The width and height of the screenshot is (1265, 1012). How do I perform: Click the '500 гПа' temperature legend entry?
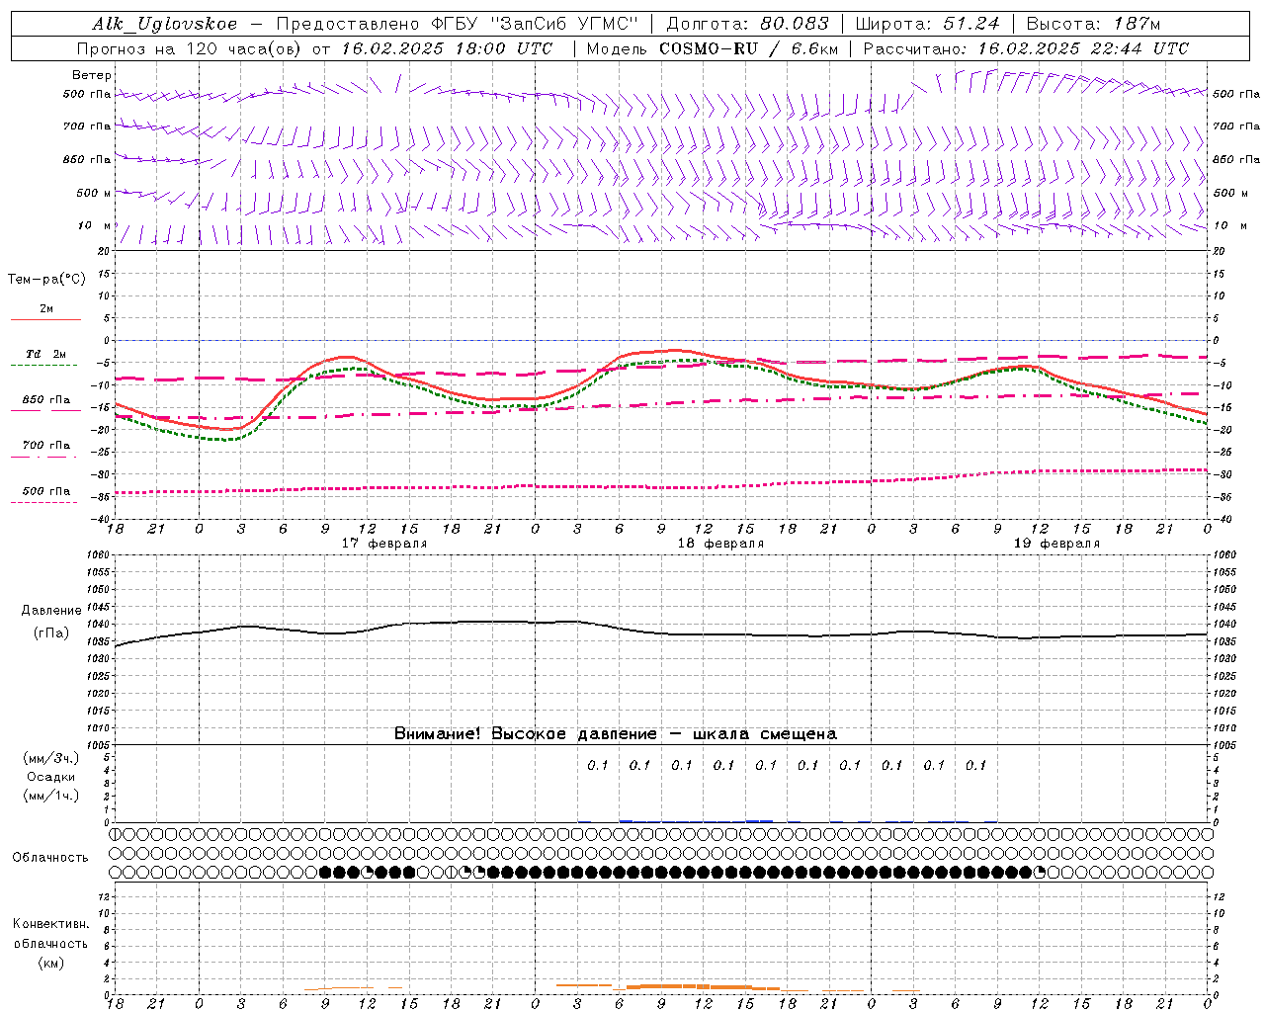coord(46,491)
